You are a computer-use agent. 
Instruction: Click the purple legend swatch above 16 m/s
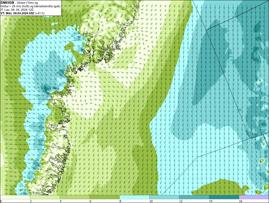tap(254, 197)
